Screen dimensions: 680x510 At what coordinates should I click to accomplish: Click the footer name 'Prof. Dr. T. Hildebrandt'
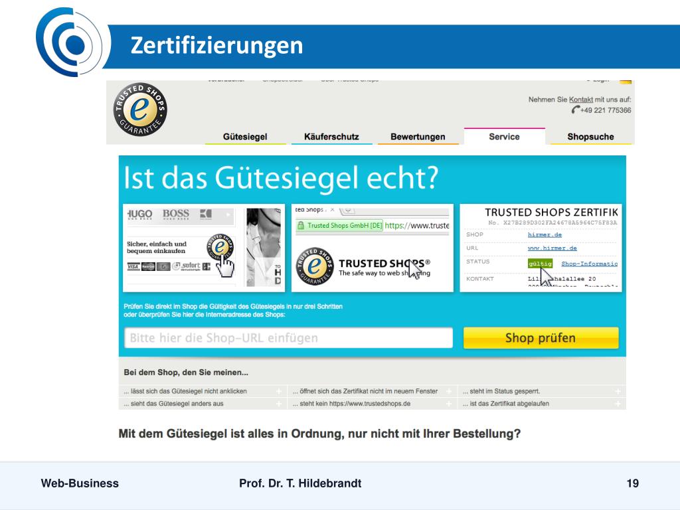pos(300,483)
